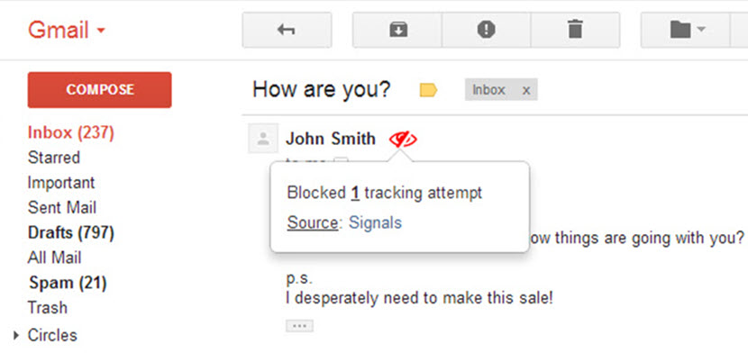View the Spam (21) folder

(x=68, y=283)
